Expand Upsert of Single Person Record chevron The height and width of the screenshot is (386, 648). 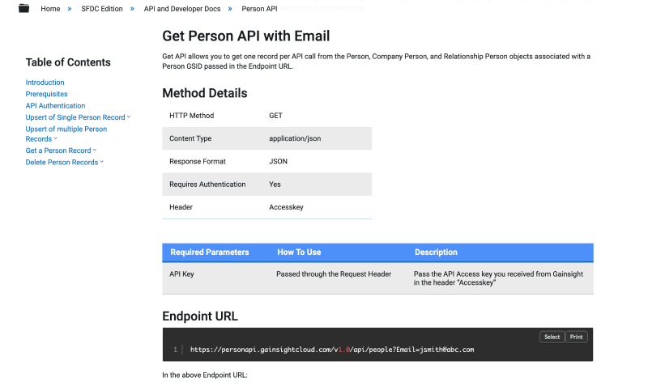coord(129,117)
